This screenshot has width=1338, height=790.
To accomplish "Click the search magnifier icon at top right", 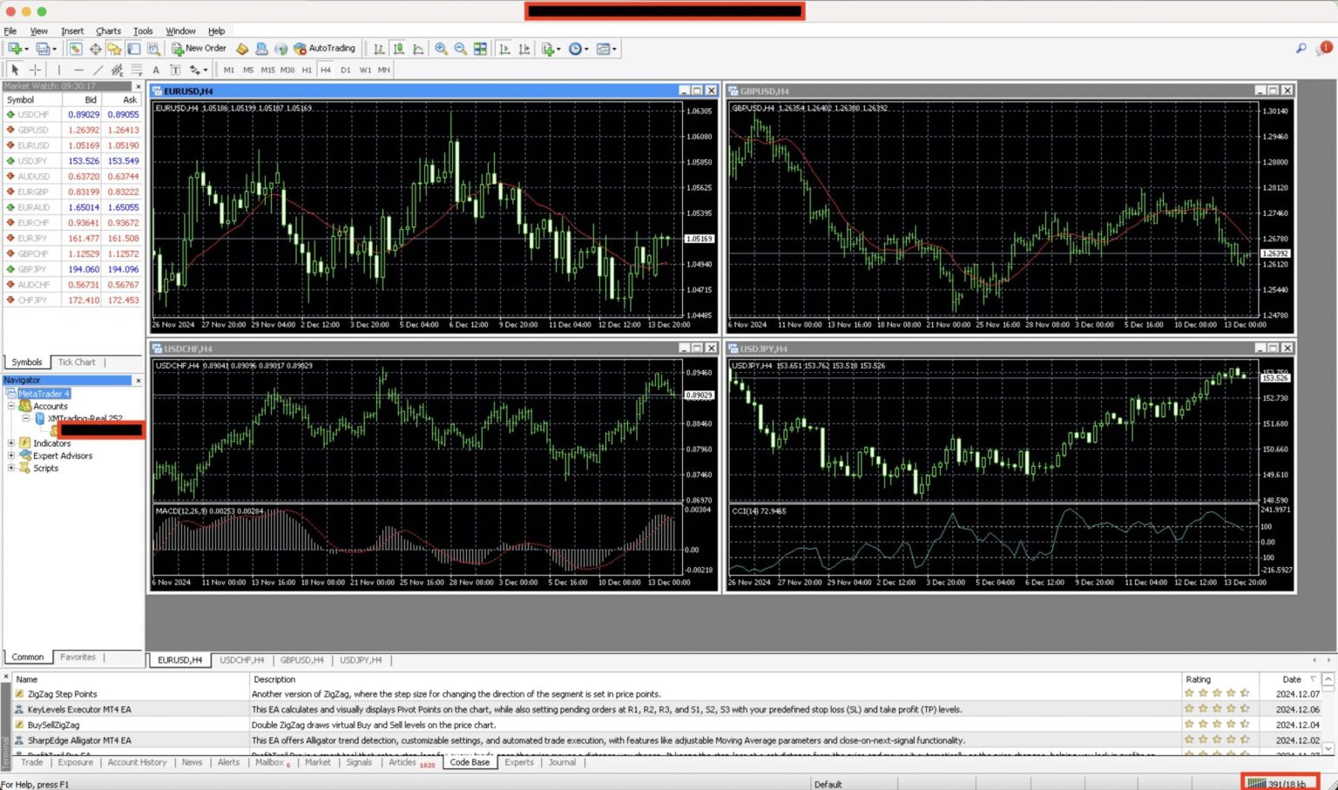I will click(1301, 49).
